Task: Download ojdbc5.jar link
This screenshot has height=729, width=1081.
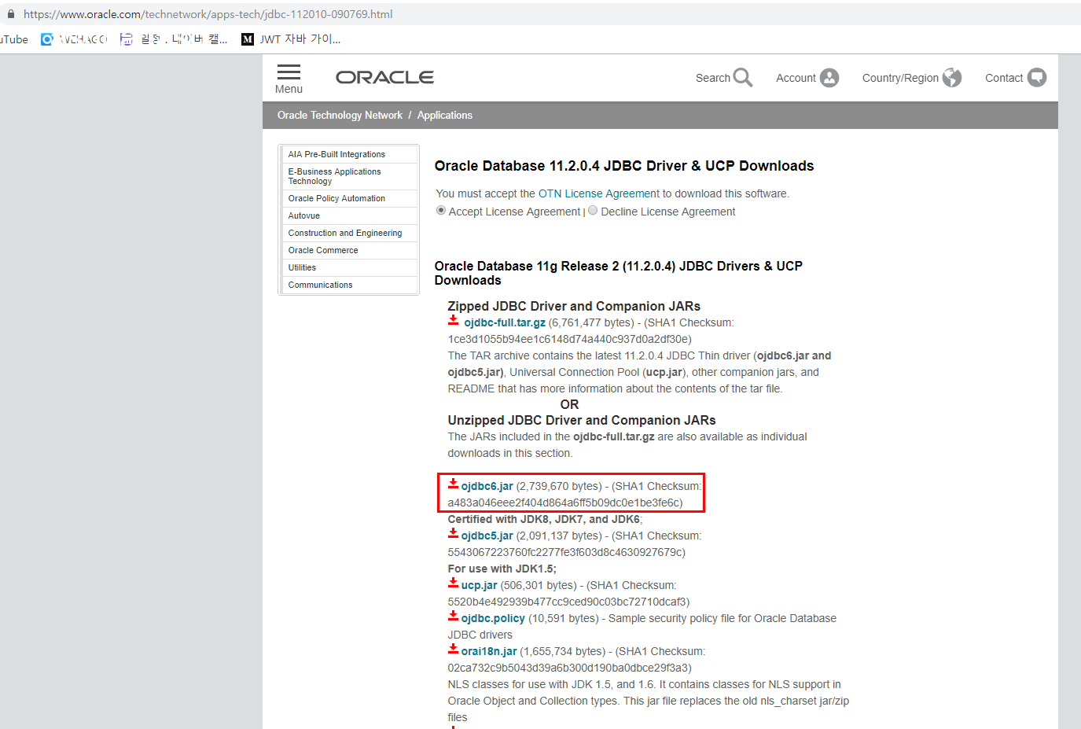Action: (x=487, y=536)
